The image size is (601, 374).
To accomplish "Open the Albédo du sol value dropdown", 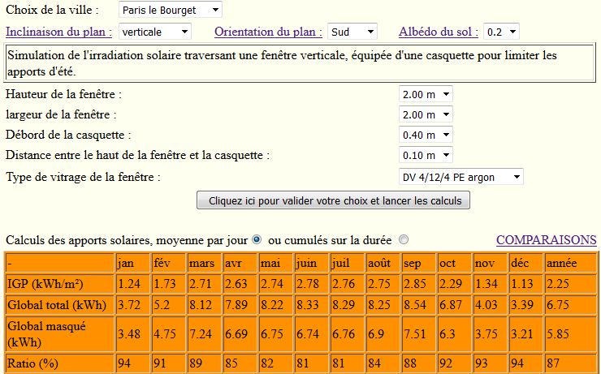I will click(501, 32).
